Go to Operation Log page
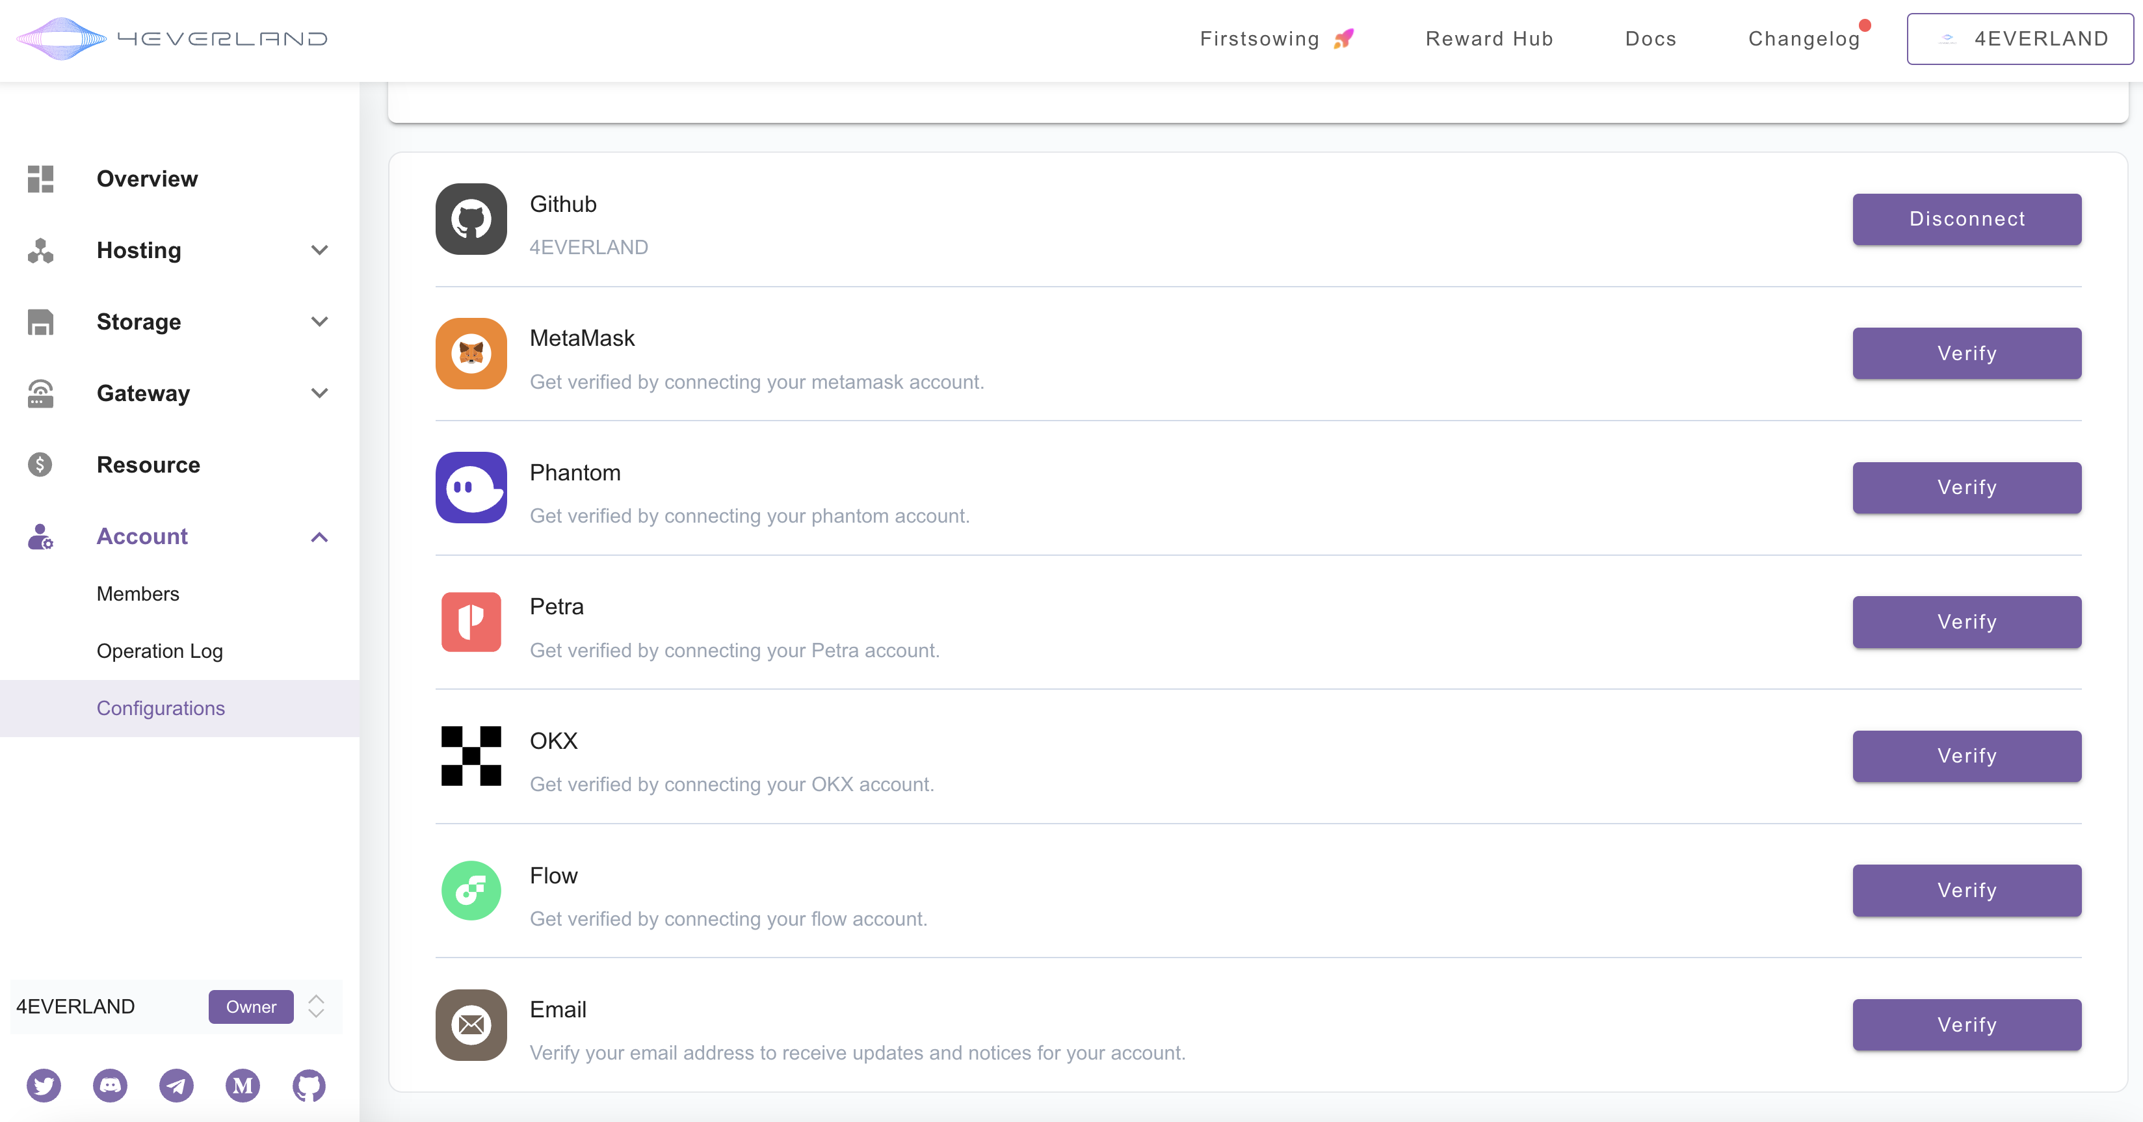Image resolution: width=2143 pixels, height=1122 pixels. [x=160, y=651]
